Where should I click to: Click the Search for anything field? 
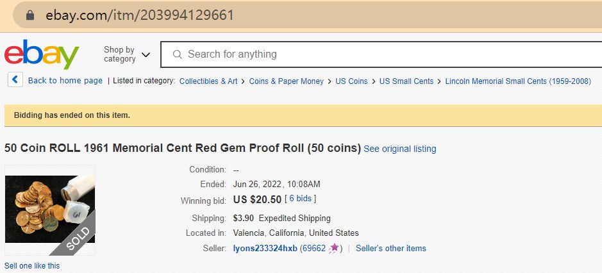(385, 54)
